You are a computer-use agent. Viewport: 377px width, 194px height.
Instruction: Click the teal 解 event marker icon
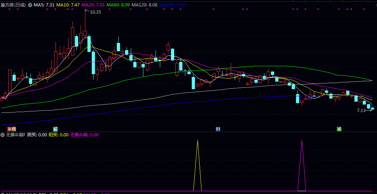click(x=55, y=129)
